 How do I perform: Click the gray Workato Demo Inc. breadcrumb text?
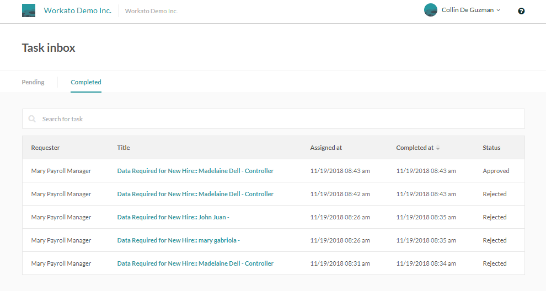[x=151, y=11]
